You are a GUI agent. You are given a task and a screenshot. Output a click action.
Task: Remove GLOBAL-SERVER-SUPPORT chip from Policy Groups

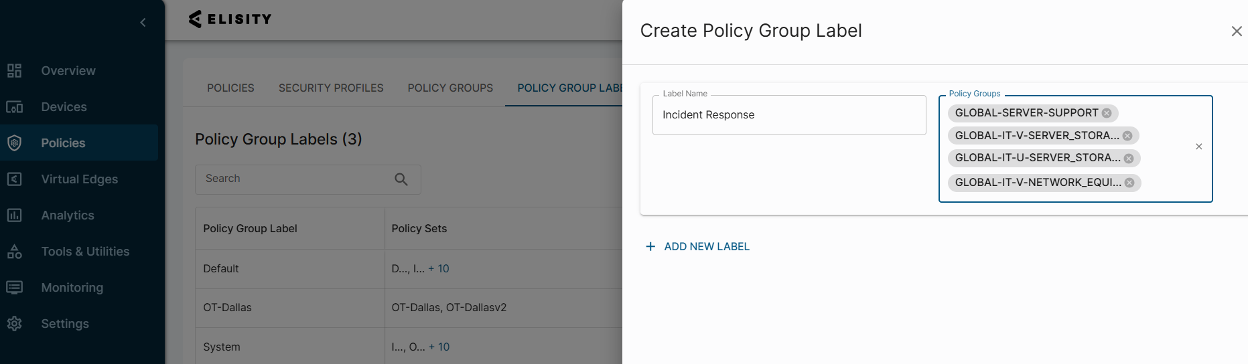tap(1107, 113)
